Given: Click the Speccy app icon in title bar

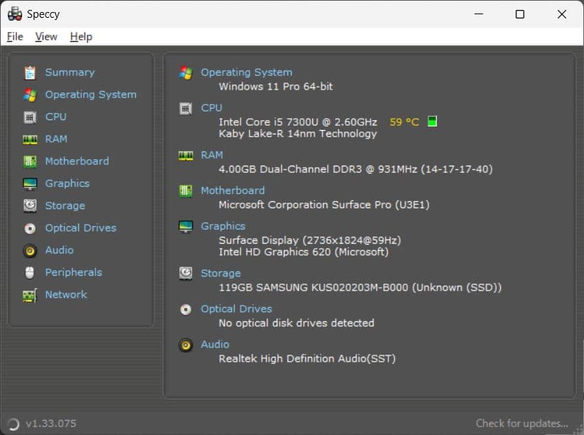Looking at the screenshot, I should tap(15, 14).
